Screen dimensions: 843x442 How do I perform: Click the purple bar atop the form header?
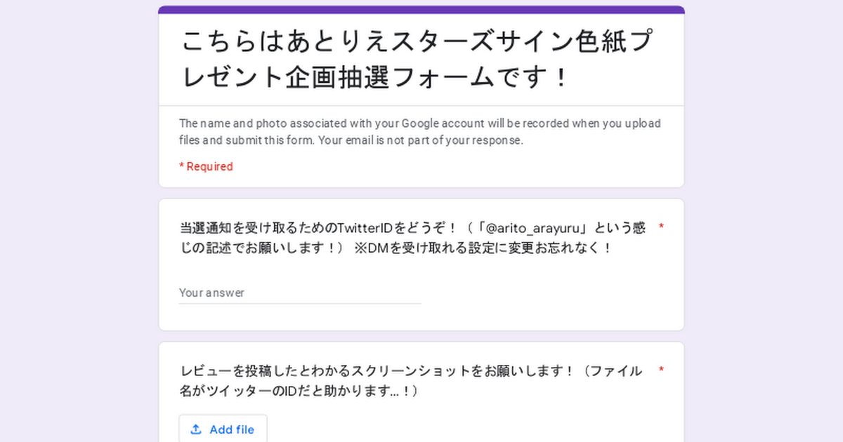click(421, 10)
